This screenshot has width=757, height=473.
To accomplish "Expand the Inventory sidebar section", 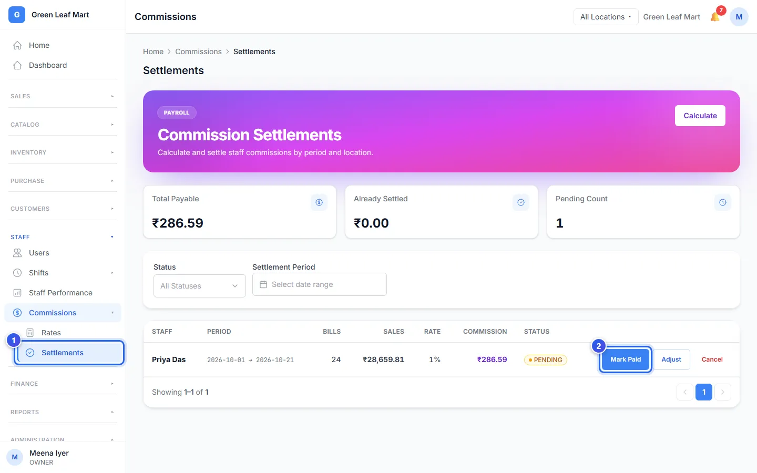I will [x=63, y=152].
